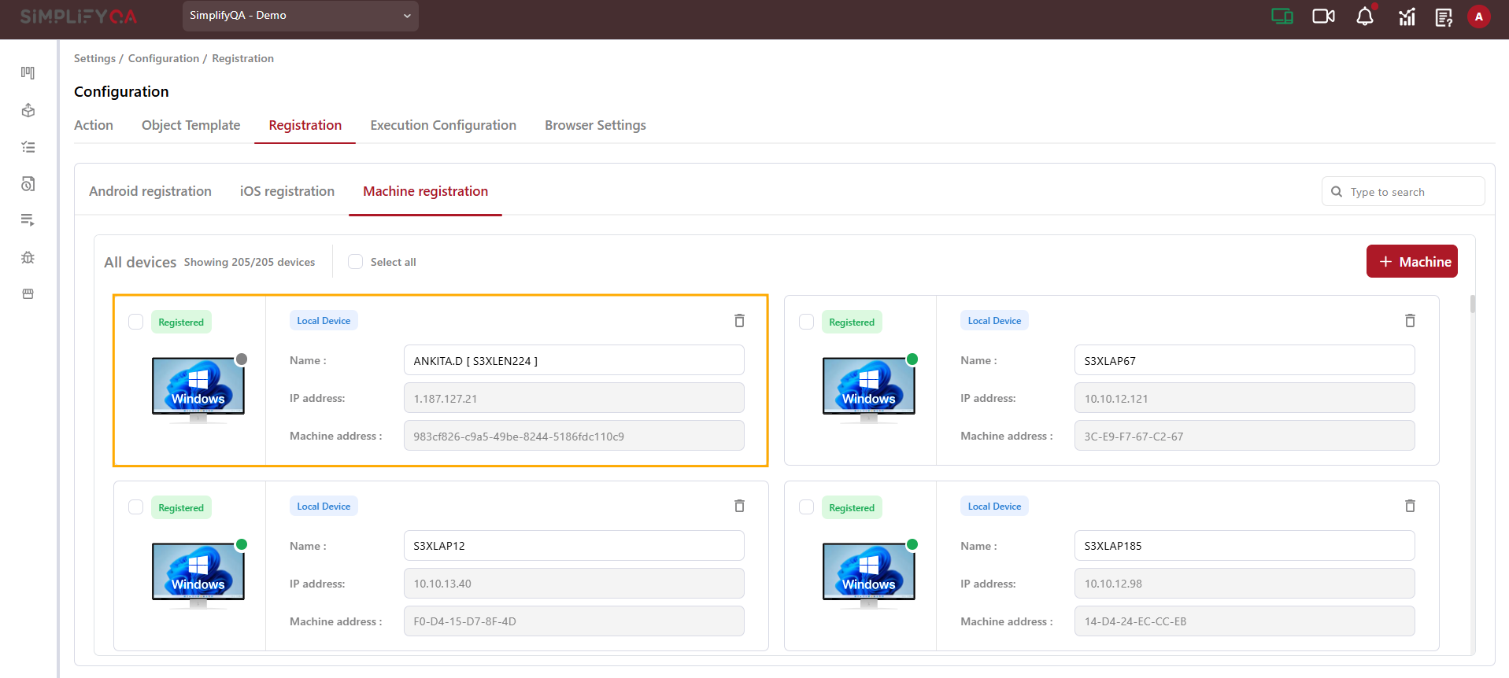Open the board icon in sidebar
The width and height of the screenshot is (1509, 678).
tap(28, 73)
